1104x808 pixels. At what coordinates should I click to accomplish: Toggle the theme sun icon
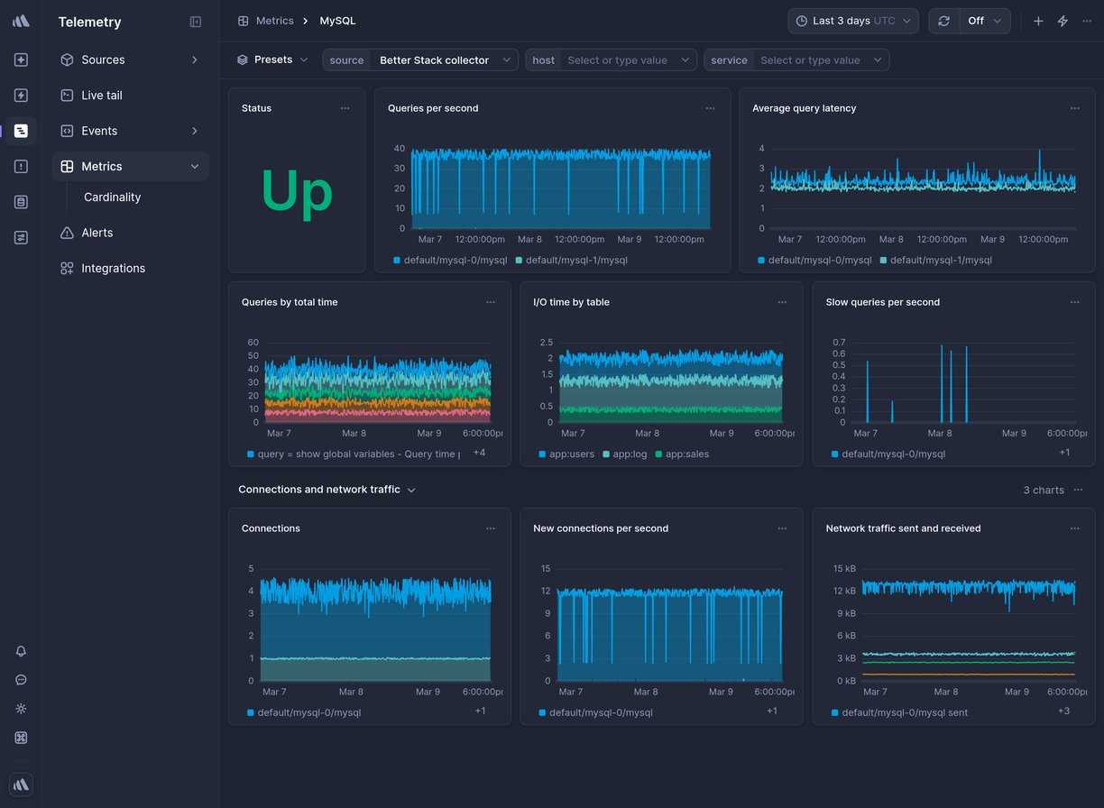click(x=20, y=709)
